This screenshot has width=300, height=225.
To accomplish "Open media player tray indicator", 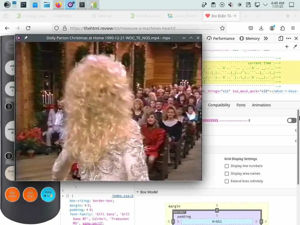I will (222, 5).
